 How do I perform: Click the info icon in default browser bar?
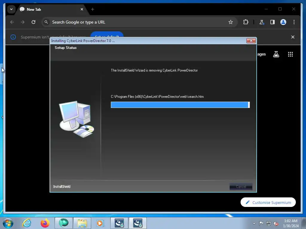(13, 37)
